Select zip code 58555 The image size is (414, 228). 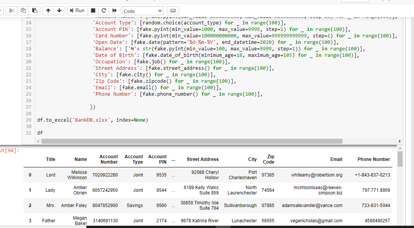(x=268, y=221)
